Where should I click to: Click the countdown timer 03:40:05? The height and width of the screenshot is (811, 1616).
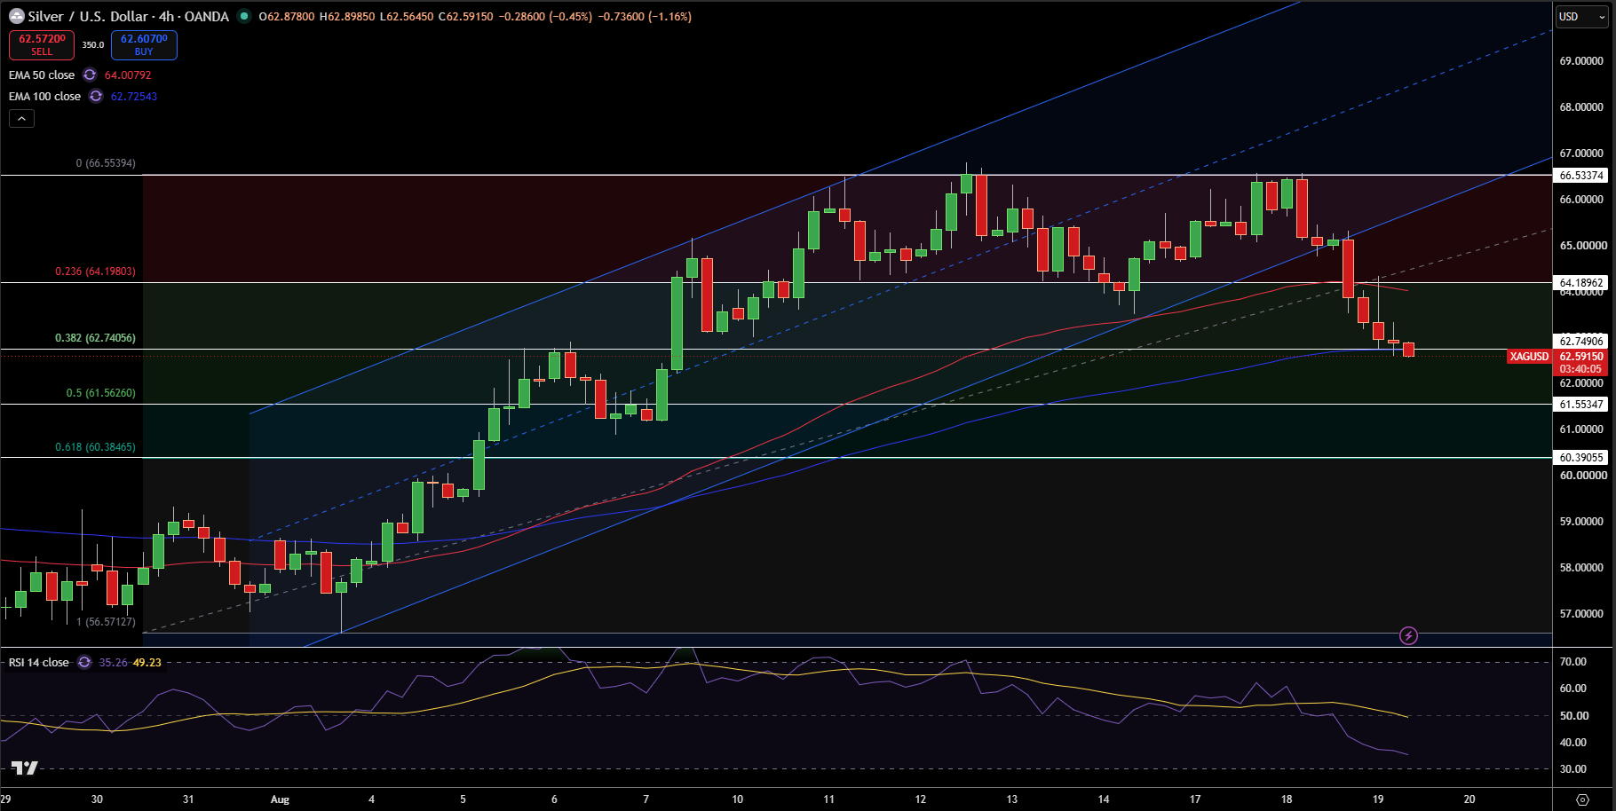click(1580, 369)
